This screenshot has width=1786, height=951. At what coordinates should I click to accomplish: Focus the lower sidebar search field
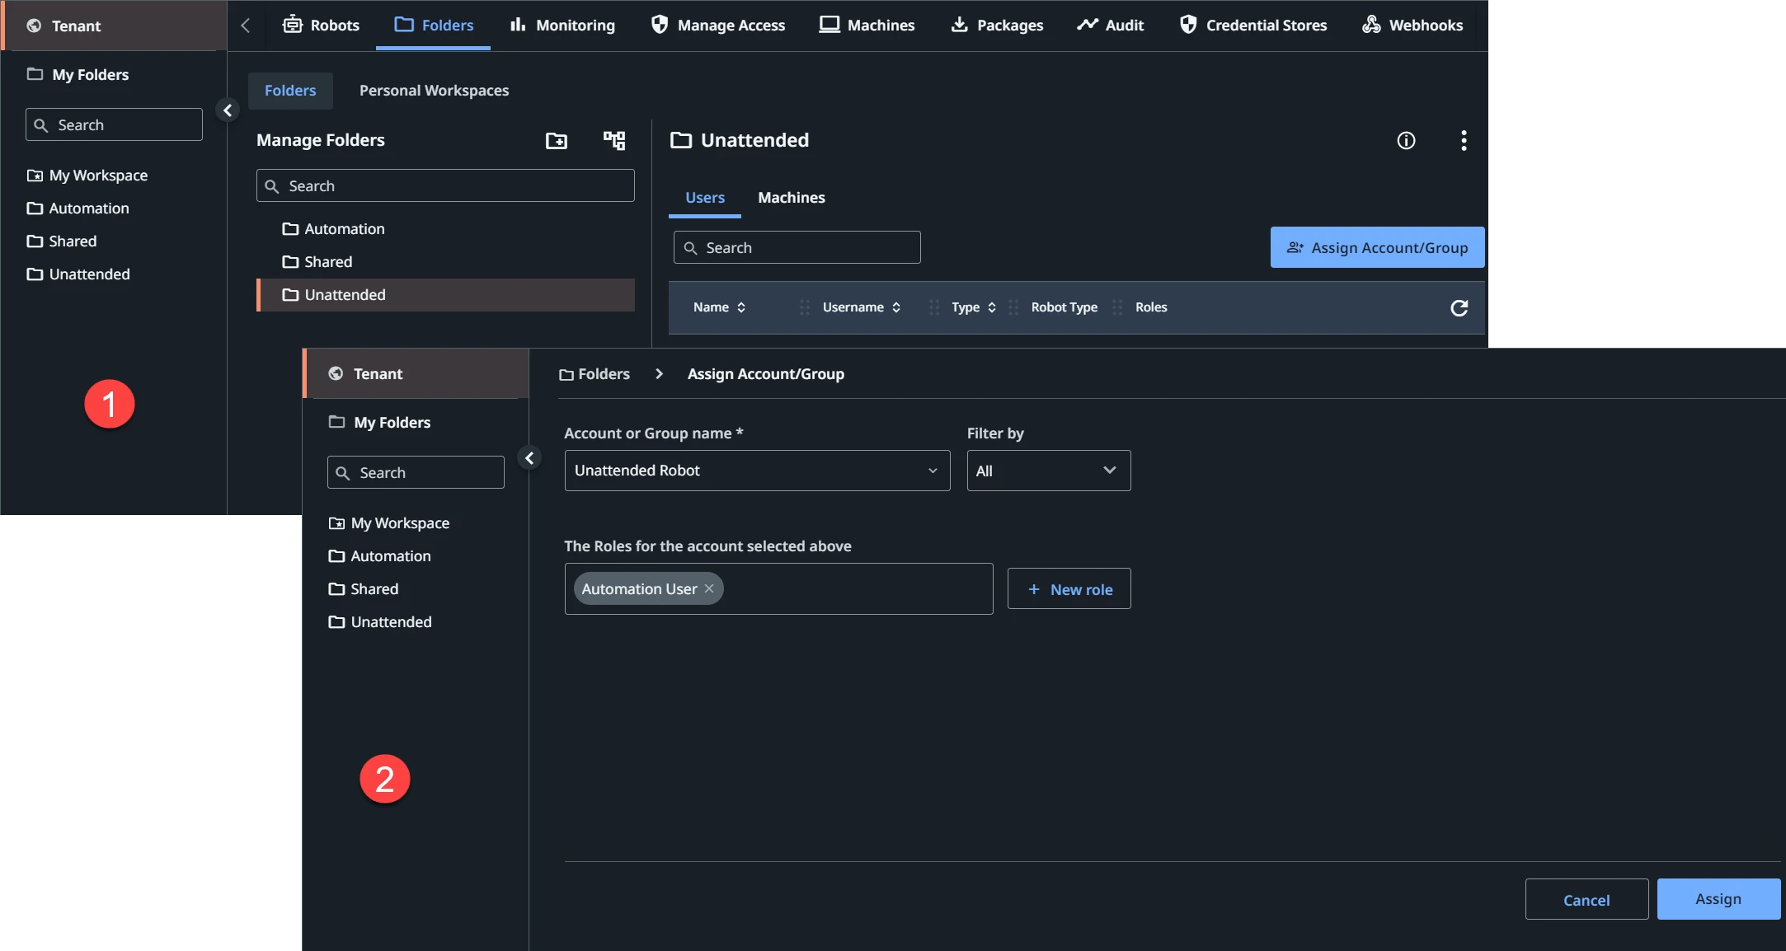(x=416, y=472)
